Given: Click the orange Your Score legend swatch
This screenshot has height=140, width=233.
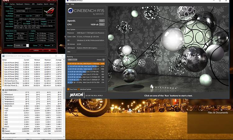Looking at the screenshot, I should coord(68,89).
